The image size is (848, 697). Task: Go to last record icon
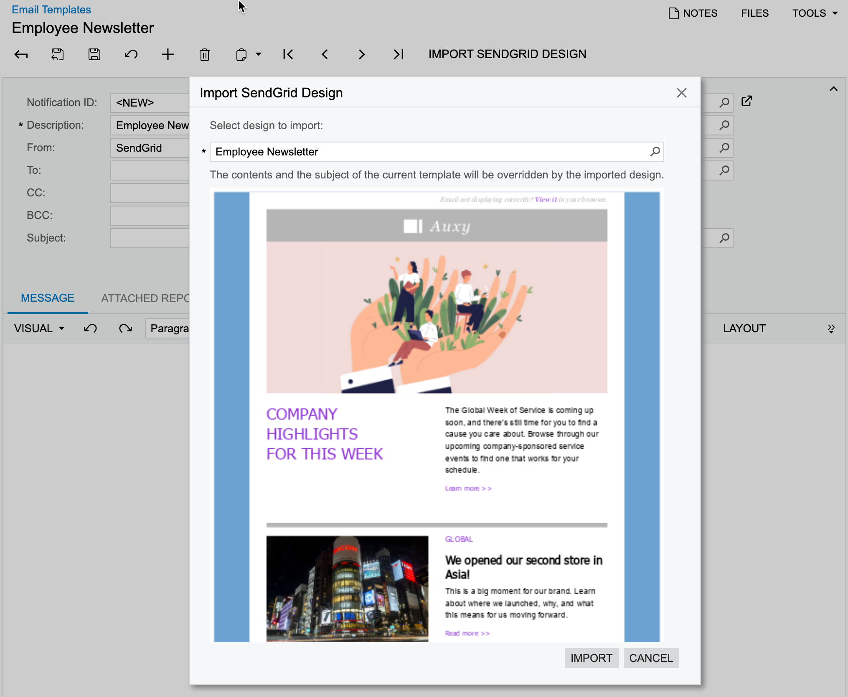(398, 54)
